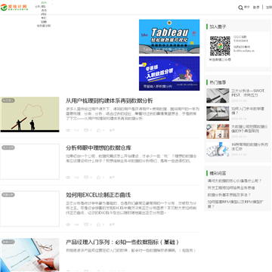Click the comments icon under 如何用EXCEL绘制正态曲线
Image resolution: width=272 pixels, height=272 pixels.
click(x=86, y=224)
